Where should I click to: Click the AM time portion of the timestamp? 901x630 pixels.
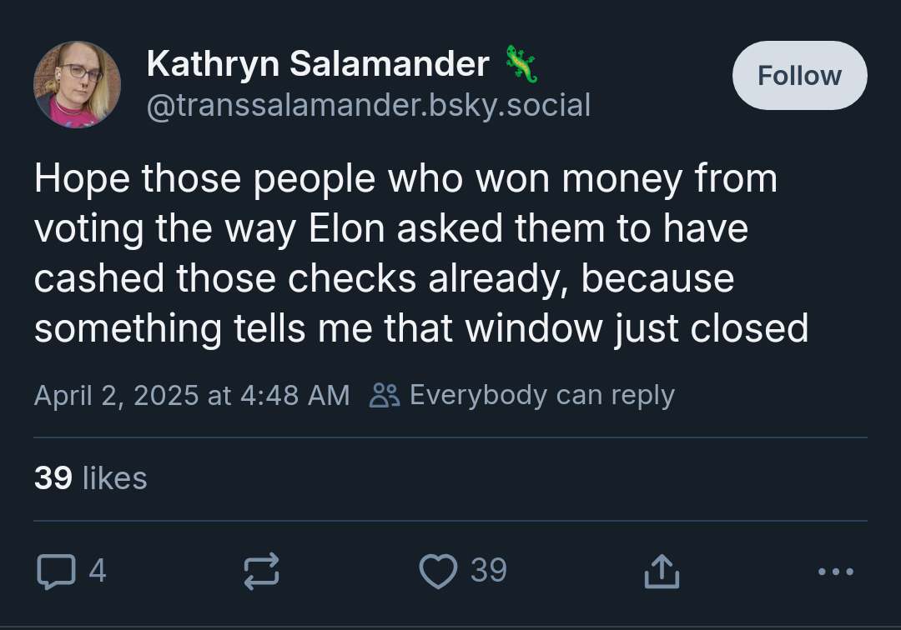[329, 395]
